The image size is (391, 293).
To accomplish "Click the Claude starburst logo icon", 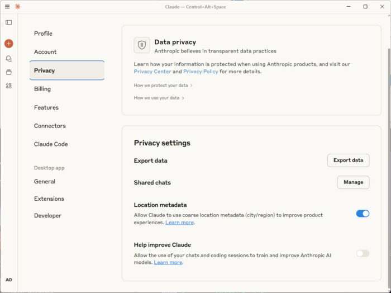I will (x=17, y=7).
